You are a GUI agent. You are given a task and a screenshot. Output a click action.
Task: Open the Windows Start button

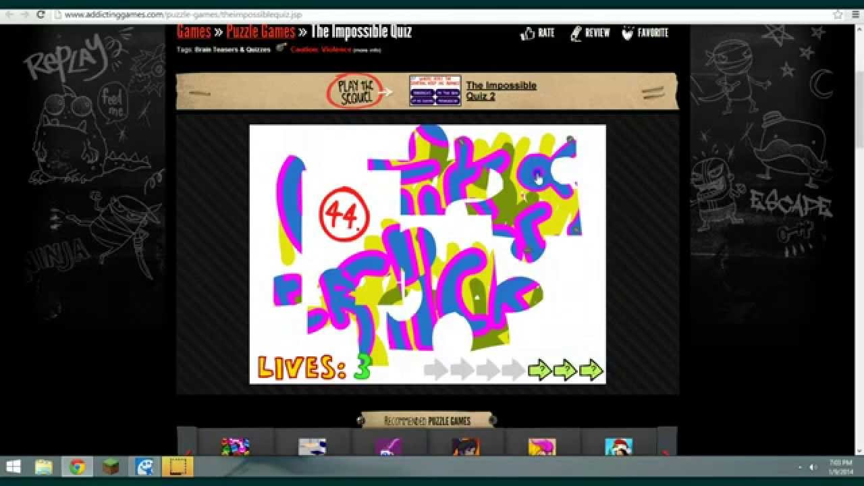tap(13, 466)
